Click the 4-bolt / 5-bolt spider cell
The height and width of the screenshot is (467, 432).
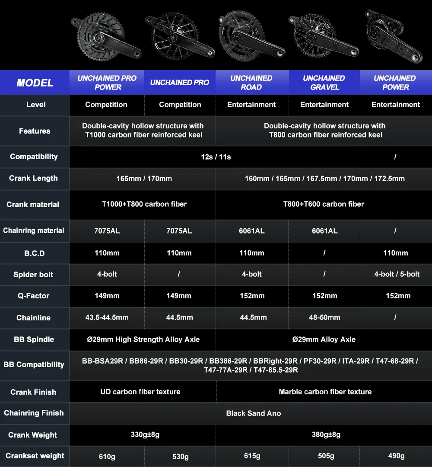pyautogui.click(x=396, y=274)
